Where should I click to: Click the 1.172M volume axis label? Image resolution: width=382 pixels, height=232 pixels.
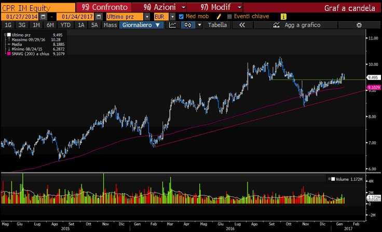(x=374, y=198)
